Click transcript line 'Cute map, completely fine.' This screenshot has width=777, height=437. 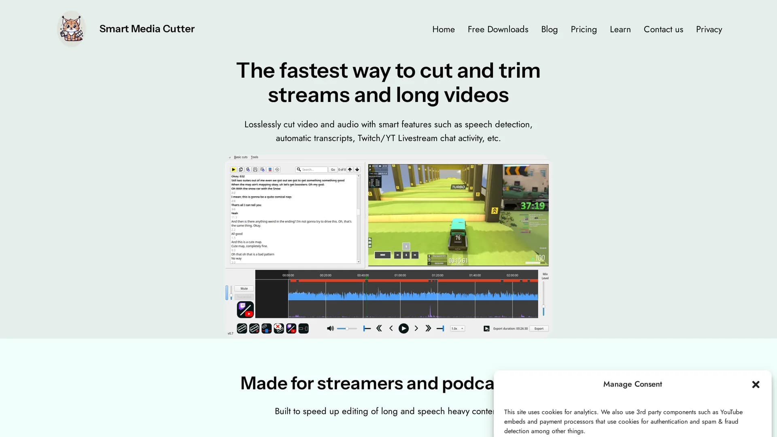click(249, 246)
